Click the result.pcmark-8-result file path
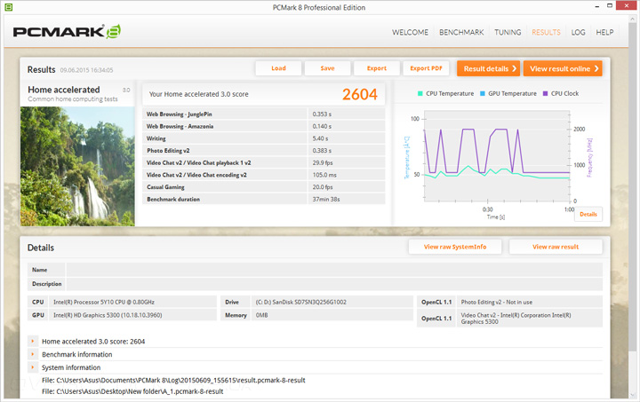 173,380
